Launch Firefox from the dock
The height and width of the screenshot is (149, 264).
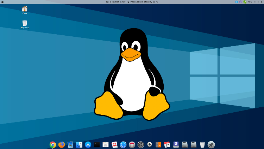[62, 144]
